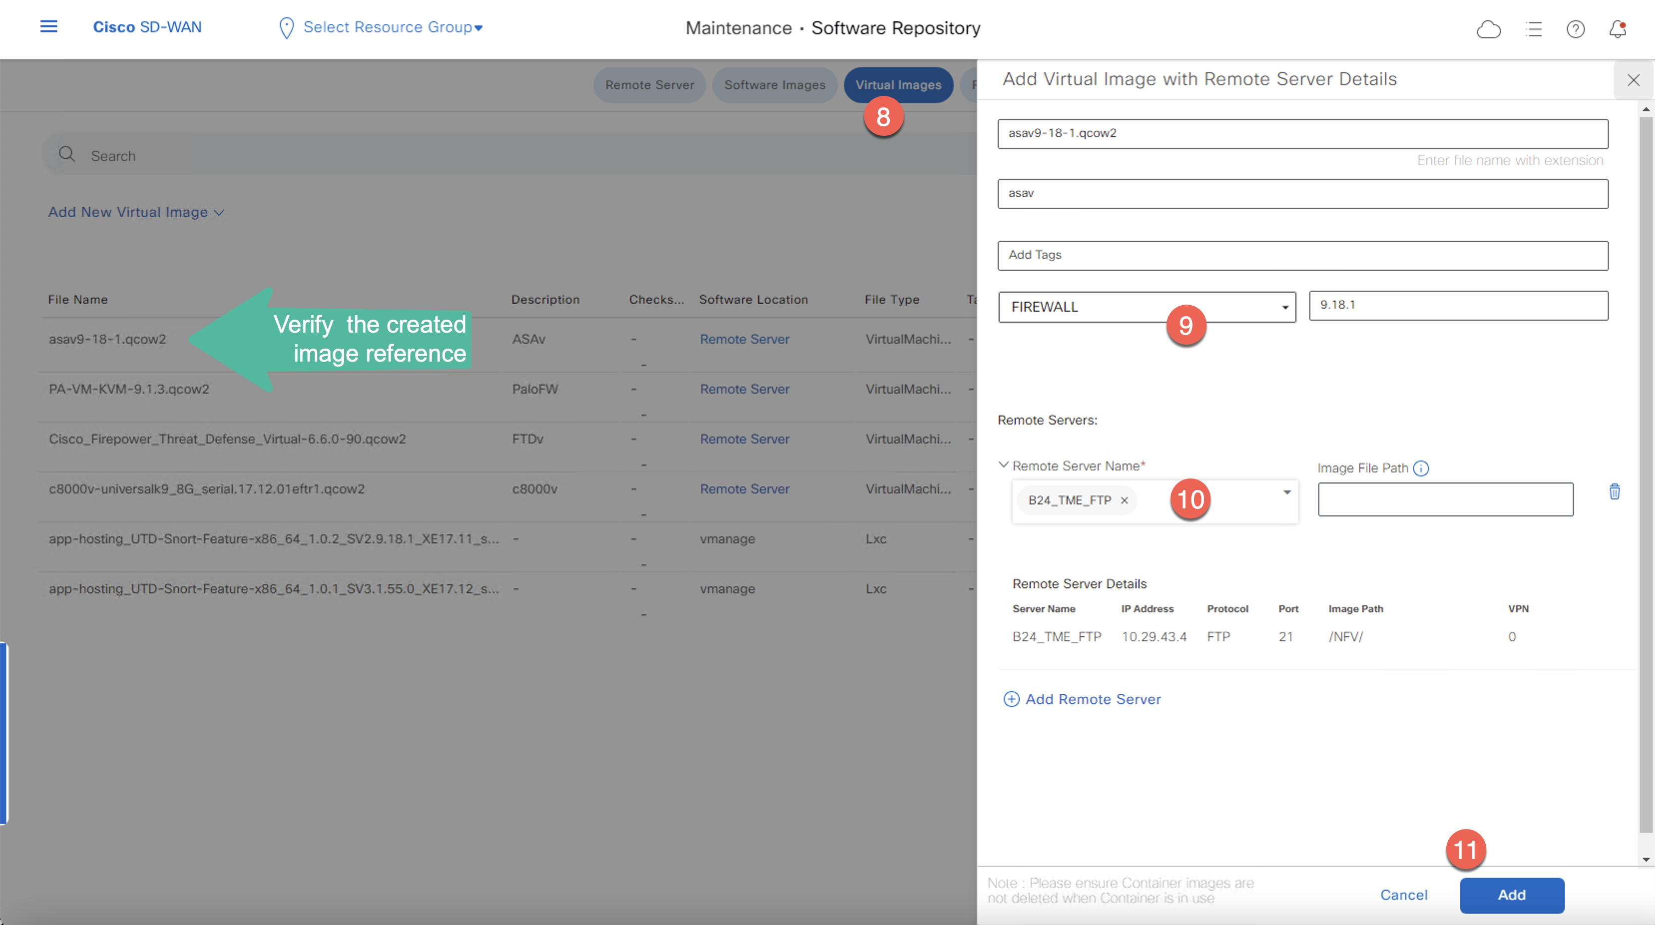Click the Cancel button
The height and width of the screenshot is (925, 1655).
1404,895
